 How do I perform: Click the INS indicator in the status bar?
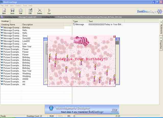click(x=69, y=116)
